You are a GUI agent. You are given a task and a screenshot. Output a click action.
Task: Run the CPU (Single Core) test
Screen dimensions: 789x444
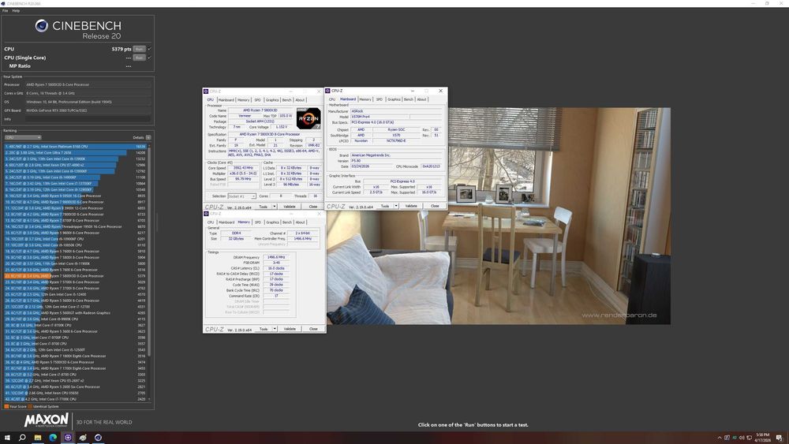(x=140, y=58)
